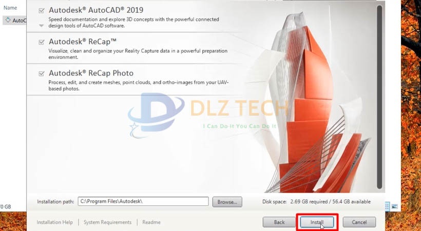Switch Explorer to large thumbnails view icon
This screenshot has width=421, height=231.
click(x=394, y=206)
